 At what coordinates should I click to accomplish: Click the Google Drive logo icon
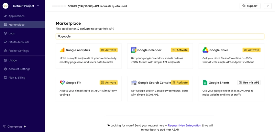click(x=205, y=50)
